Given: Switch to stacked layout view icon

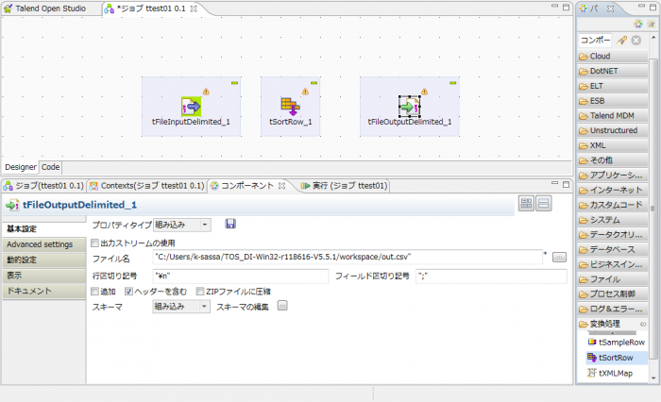Looking at the screenshot, I should 544,204.
